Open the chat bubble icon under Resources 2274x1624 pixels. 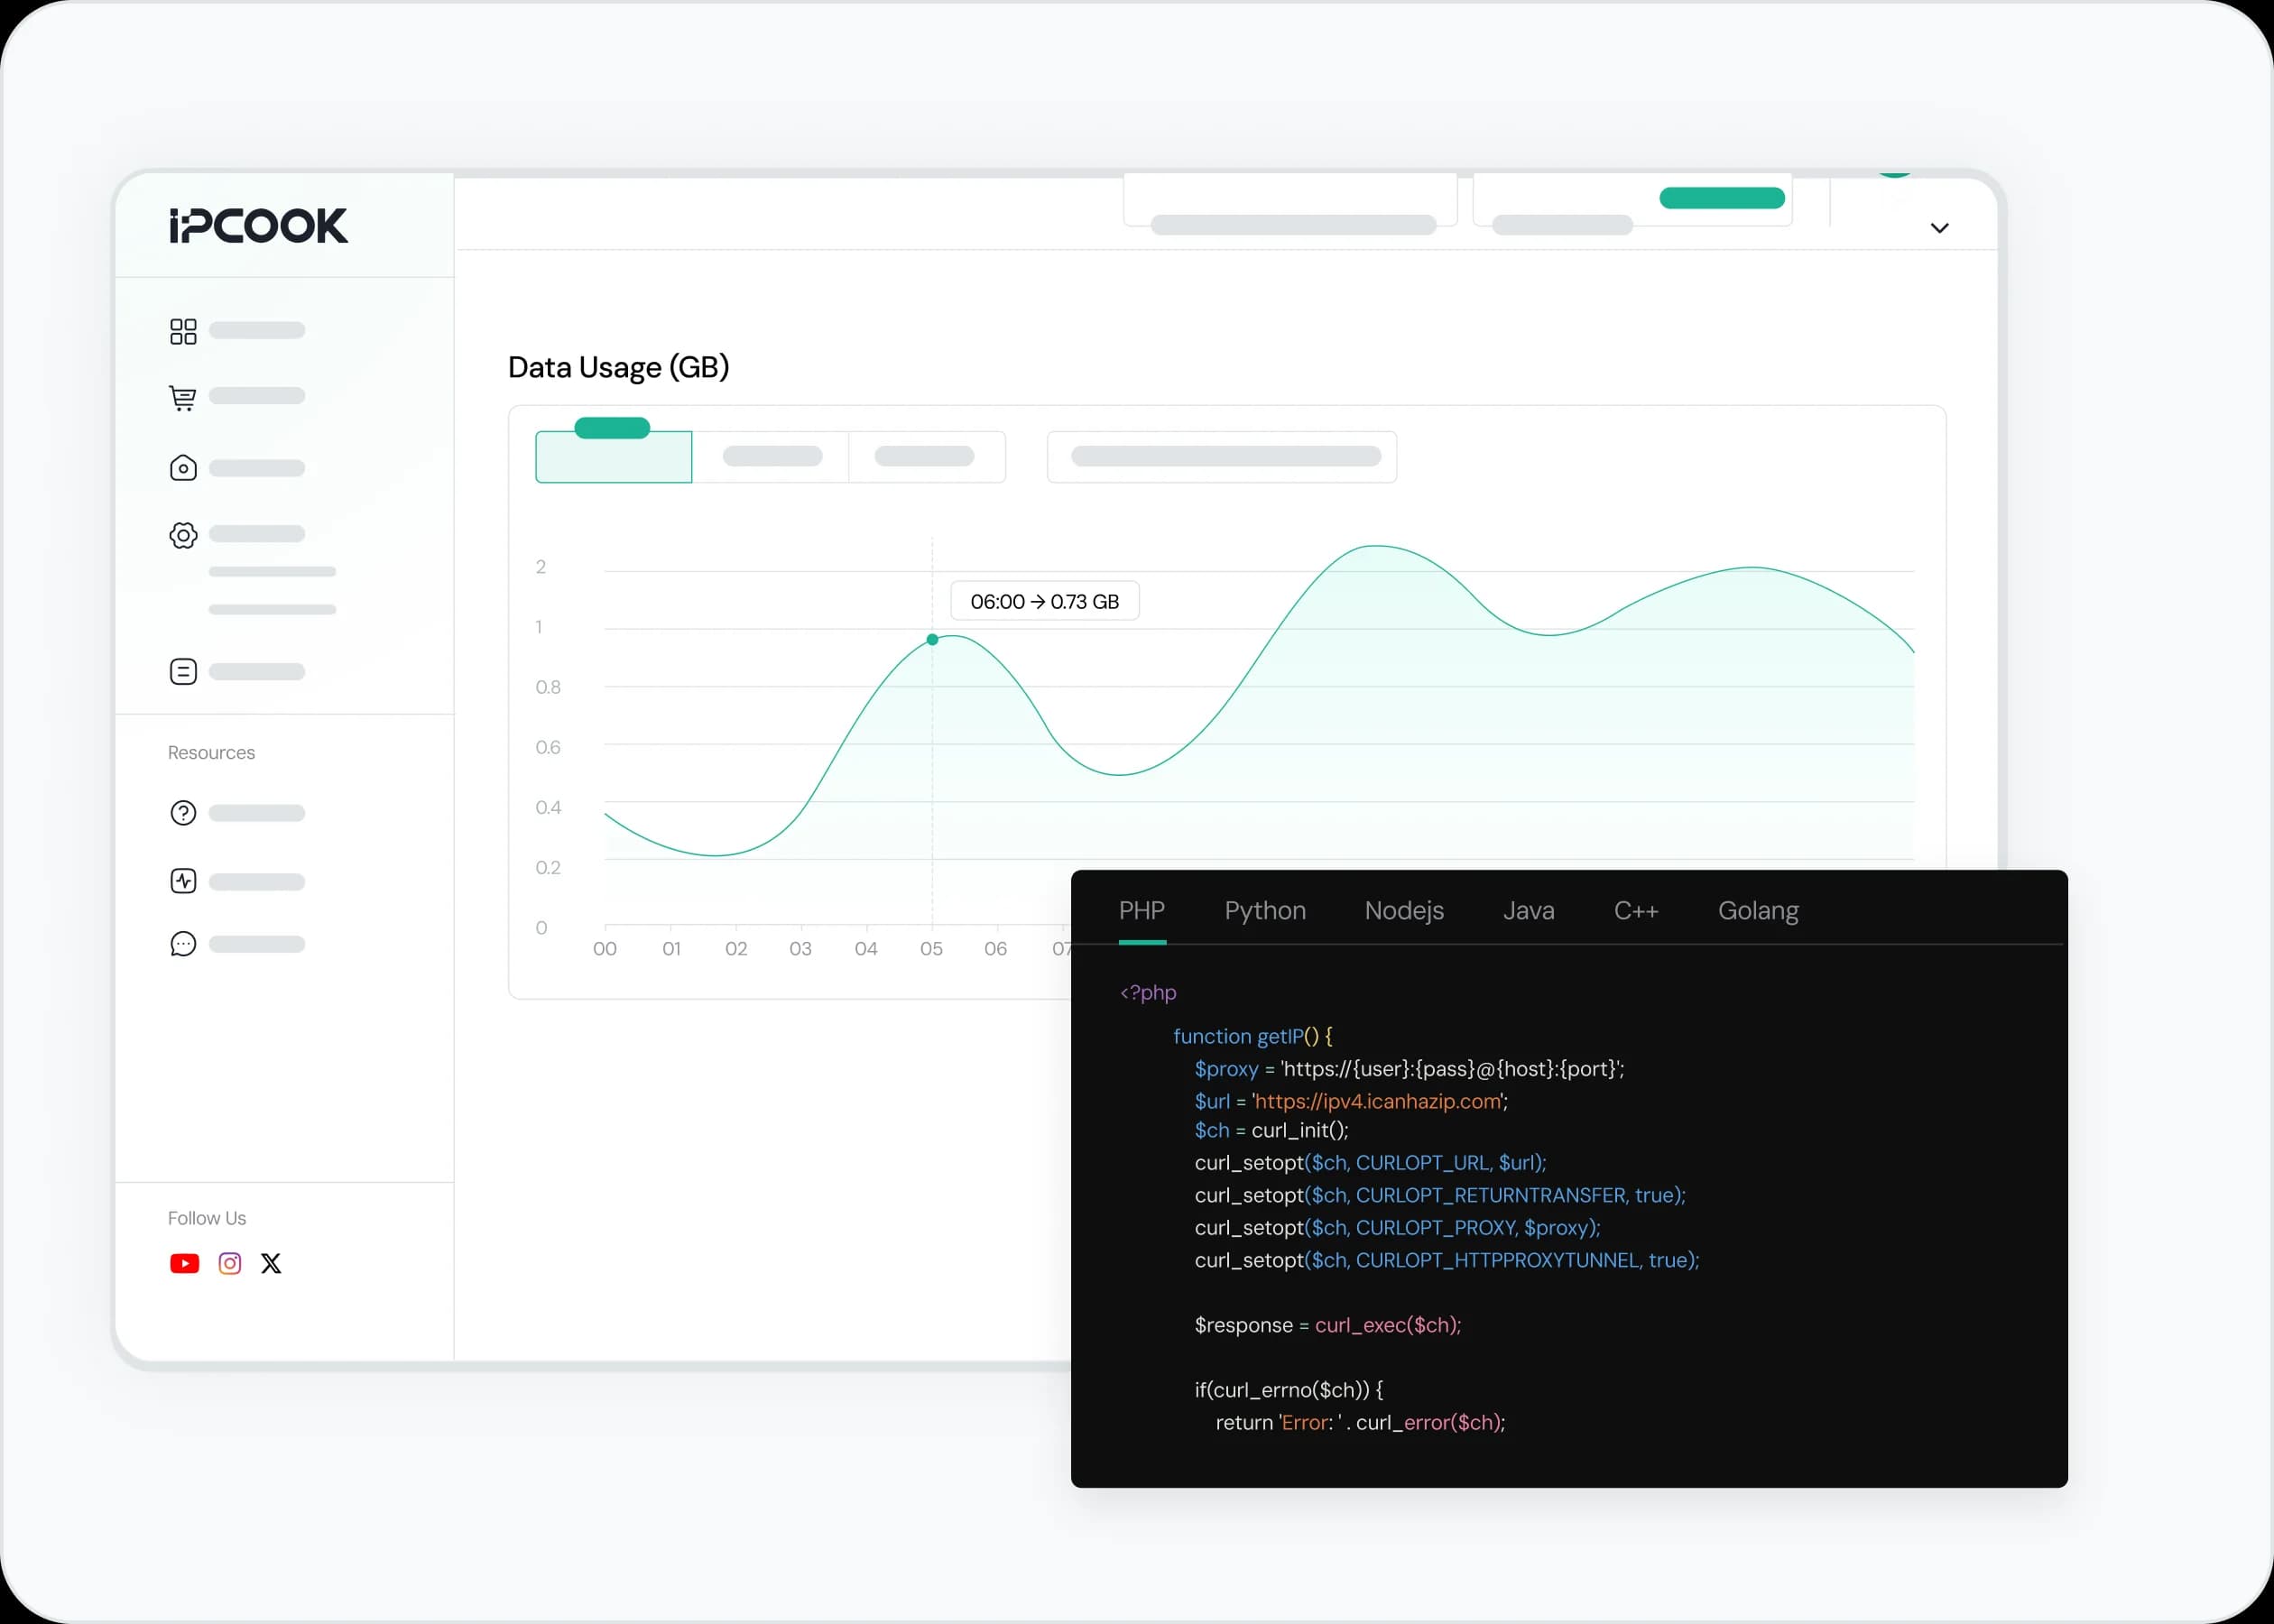[183, 944]
